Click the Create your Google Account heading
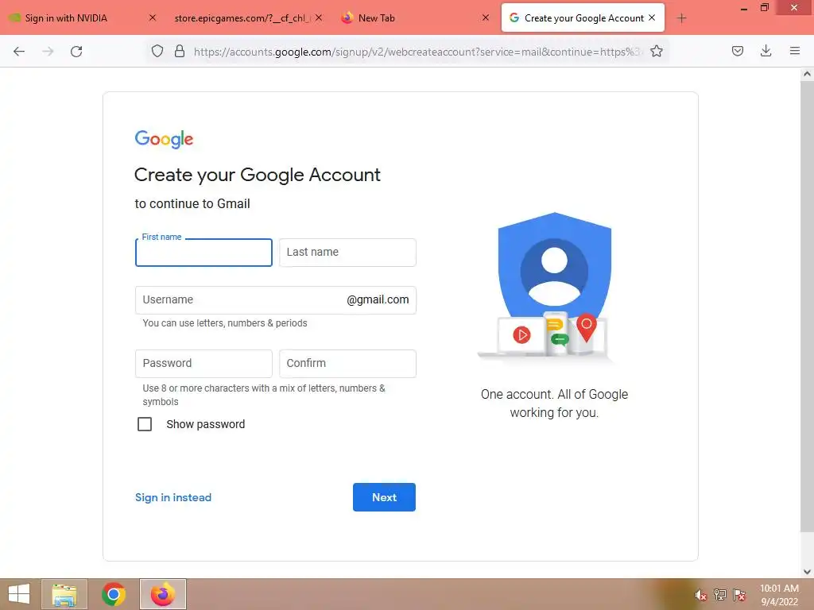The height and width of the screenshot is (610, 814). pyautogui.click(x=258, y=175)
